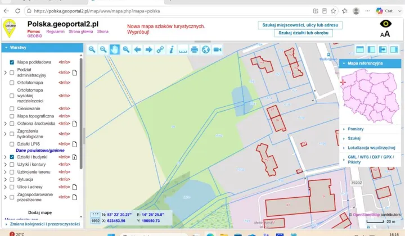The image size is (405, 236).
Task: Expand Działki i budynki tree node
Action: [x=5, y=157]
